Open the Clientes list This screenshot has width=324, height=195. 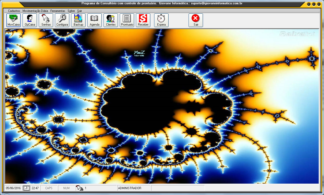click(111, 20)
